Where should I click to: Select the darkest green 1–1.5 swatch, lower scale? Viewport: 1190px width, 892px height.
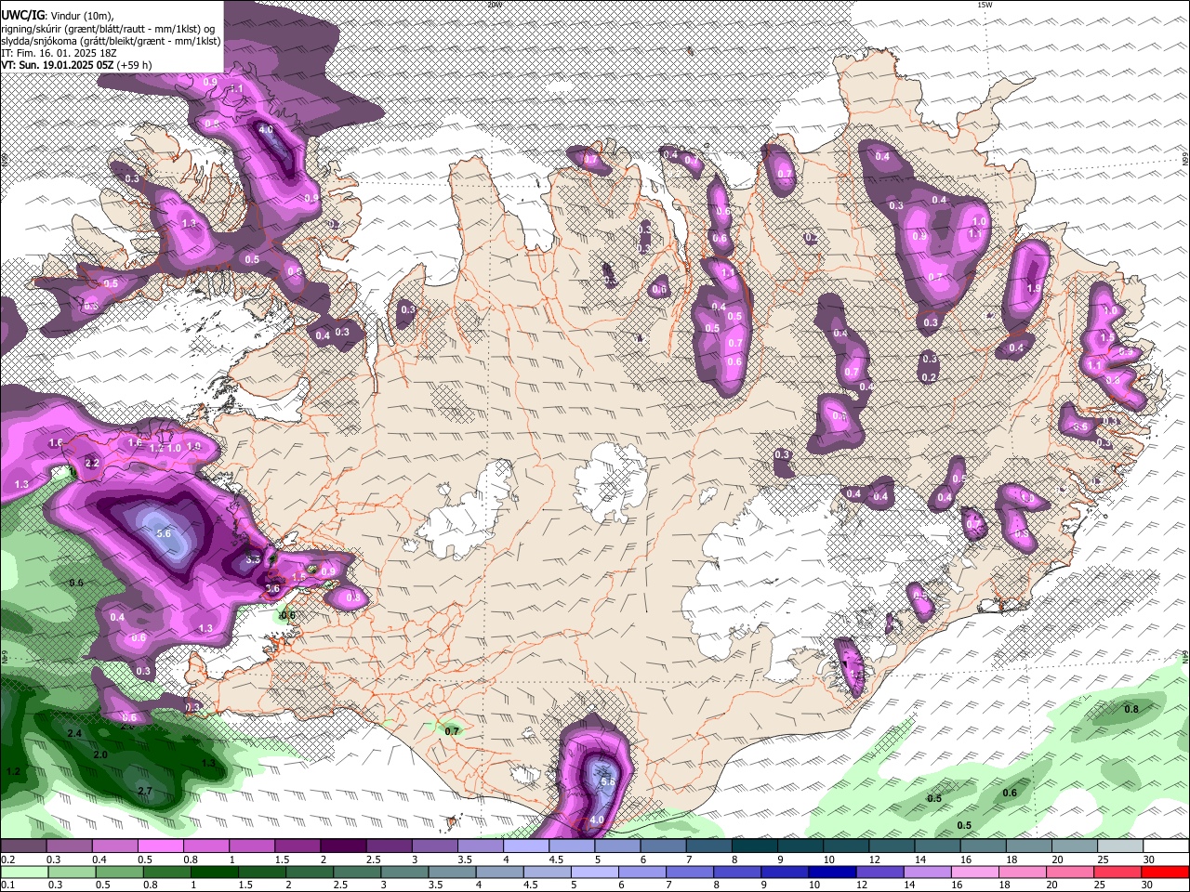tap(214, 872)
